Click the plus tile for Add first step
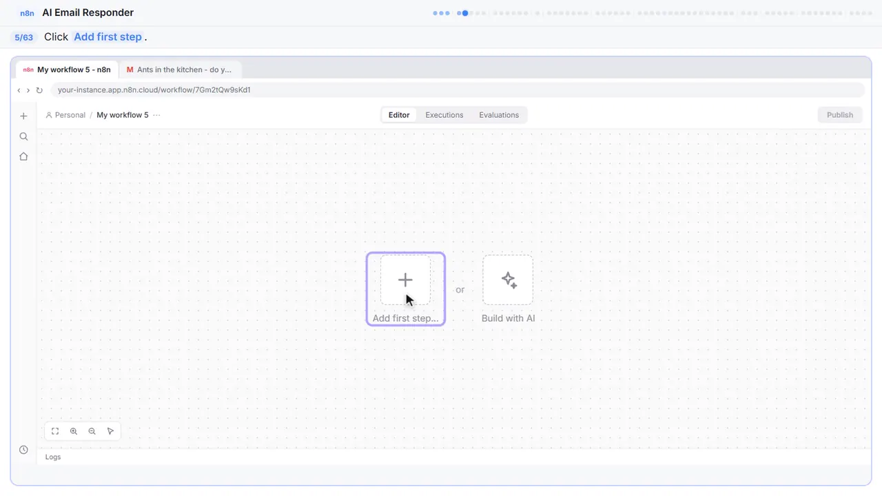Viewport: 882px width, 496px height. [405, 280]
